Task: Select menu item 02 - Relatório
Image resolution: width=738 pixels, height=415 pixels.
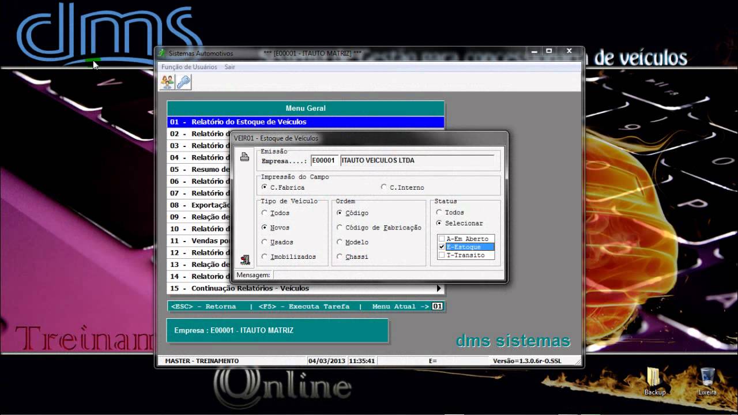Action: click(199, 134)
